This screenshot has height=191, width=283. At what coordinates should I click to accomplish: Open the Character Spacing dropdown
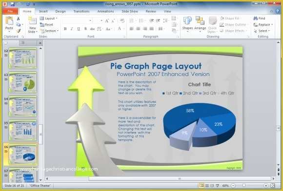point(100,29)
